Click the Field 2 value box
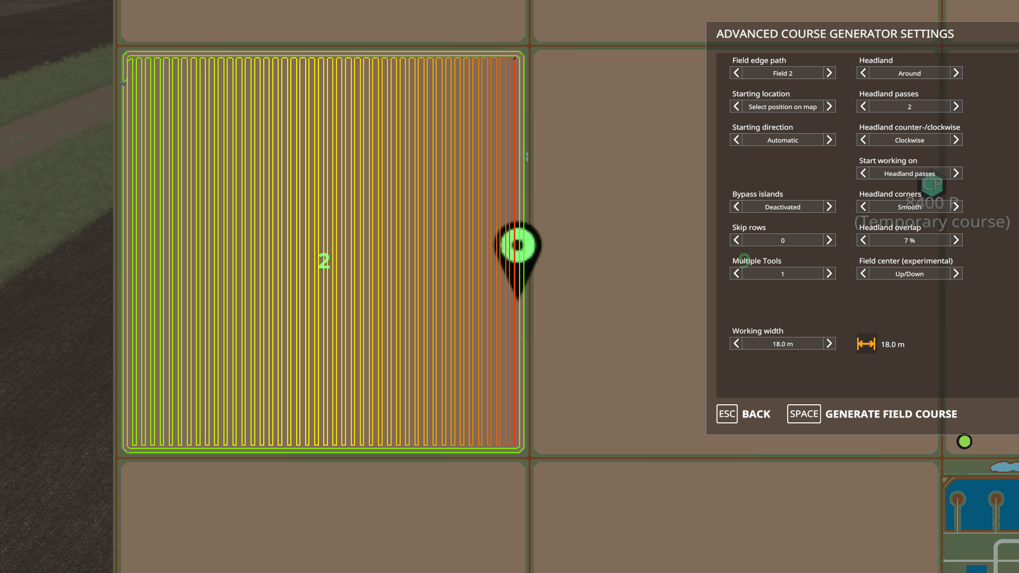This screenshot has height=573, width=1019. pos(783,73)
